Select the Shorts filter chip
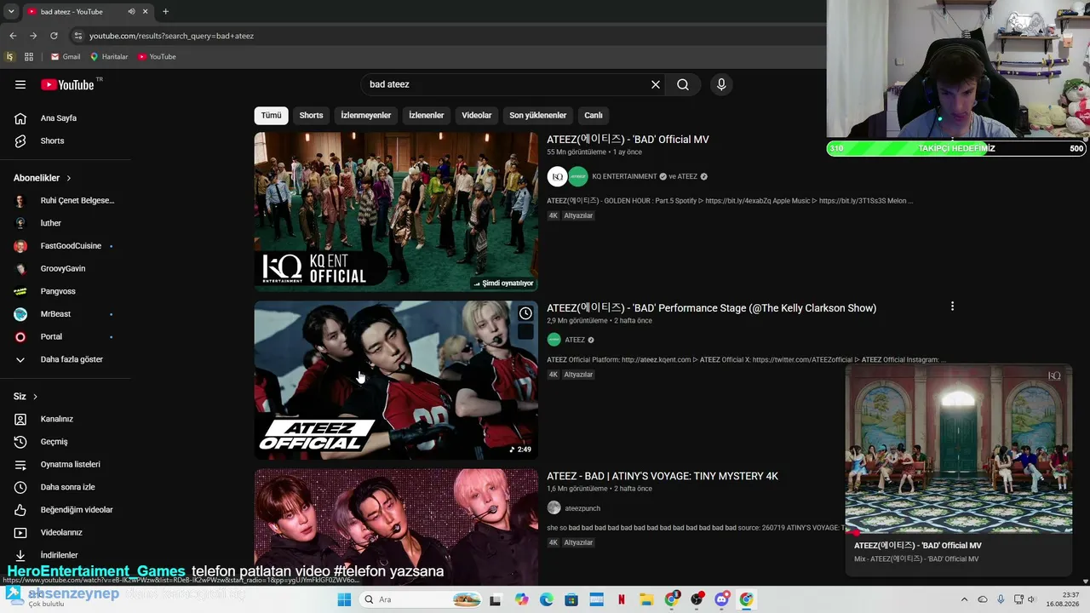The height and width of the screenshot is (613, 1090). coord(311,116)
